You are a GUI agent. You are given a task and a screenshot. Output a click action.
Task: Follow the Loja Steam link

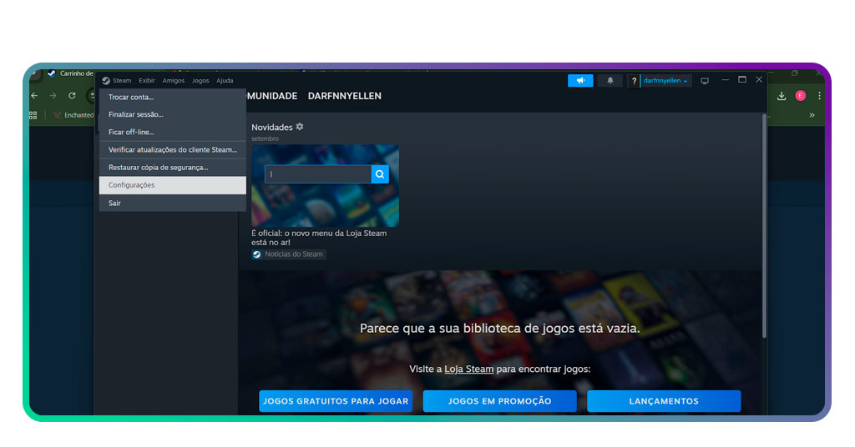pos(469,369)
